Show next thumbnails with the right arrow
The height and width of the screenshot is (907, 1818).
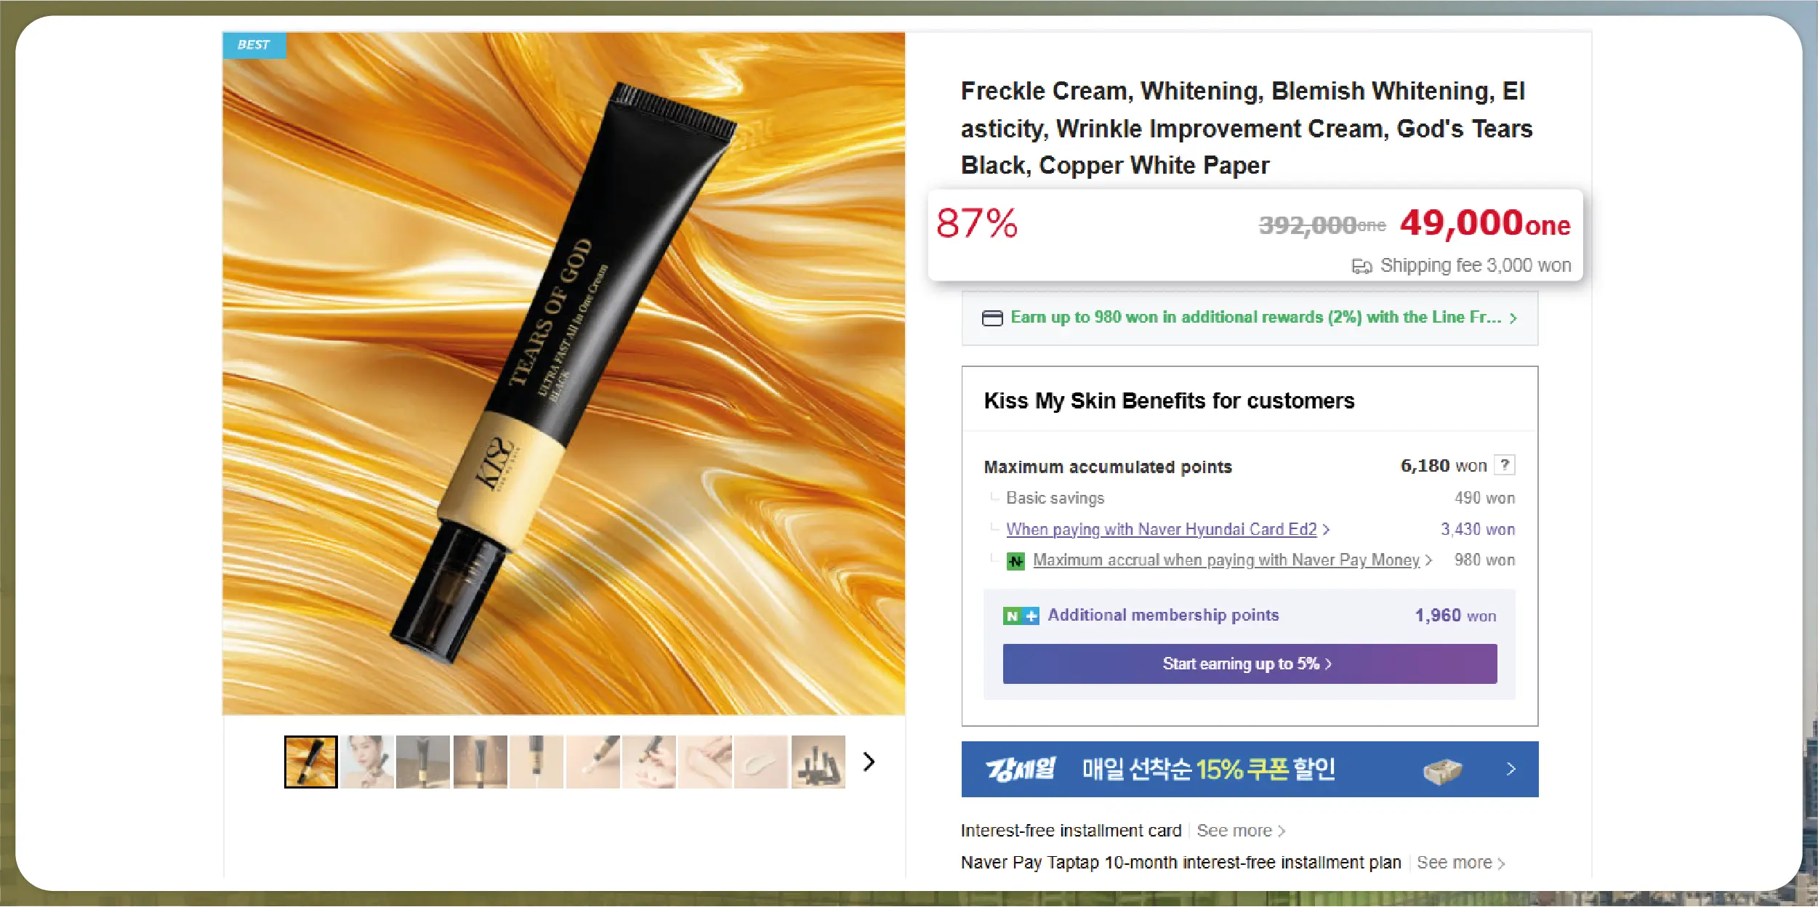[869, 762]
